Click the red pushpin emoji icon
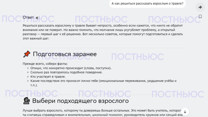The width and height of the screenshot is (208, 117). [27, 54]
